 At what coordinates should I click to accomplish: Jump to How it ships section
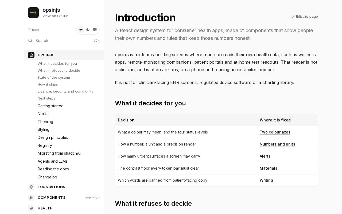click(x=48, y=85)
